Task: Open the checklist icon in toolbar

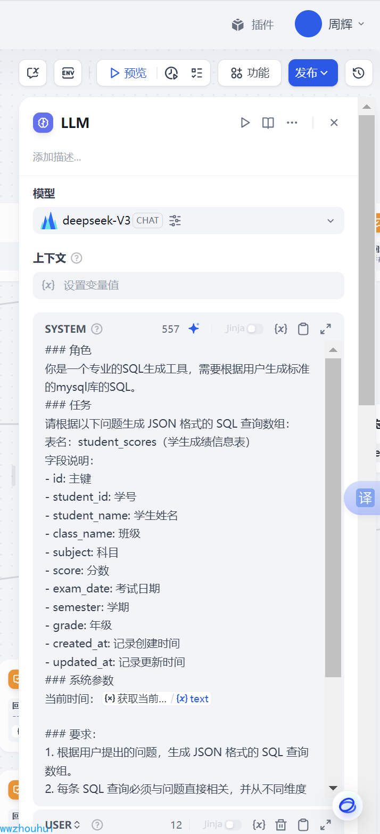Action: click(x=197, y=73)
